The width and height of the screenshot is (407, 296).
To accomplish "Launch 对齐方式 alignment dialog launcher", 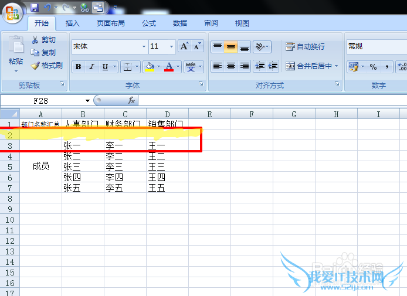I will [337, 84].
